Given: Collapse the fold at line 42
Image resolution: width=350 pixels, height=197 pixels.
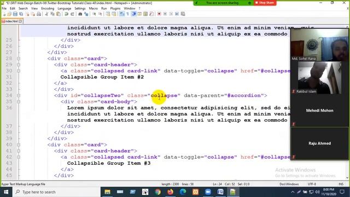Looking at the screenshot, I should pyautogui.click(x=19, y=157).
